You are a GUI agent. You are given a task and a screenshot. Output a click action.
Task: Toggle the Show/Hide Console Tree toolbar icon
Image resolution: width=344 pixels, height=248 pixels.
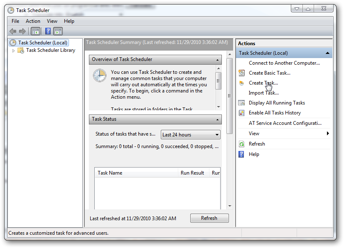coord(36,32)
